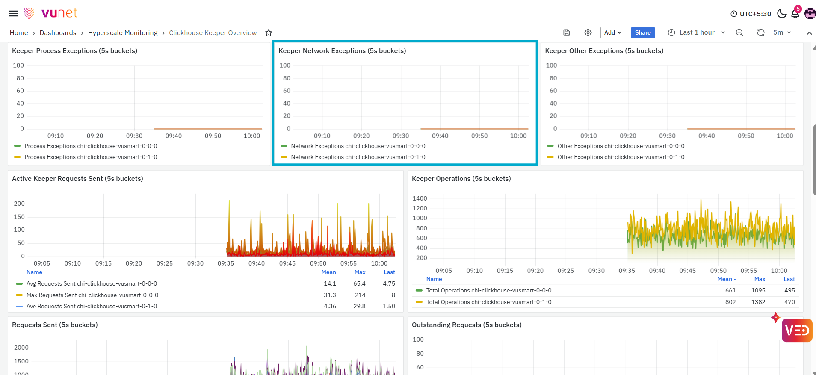Open the notifications bell
Image resolution: width=816 pixels, height=375 pixels.
(795, 14)
